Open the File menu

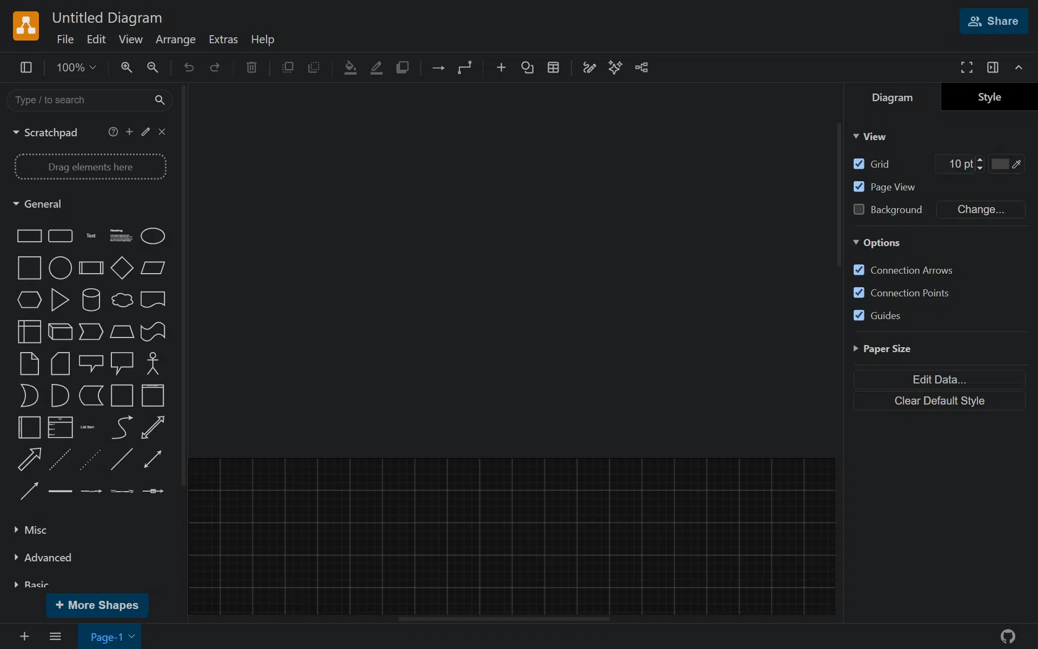(65, 39)
